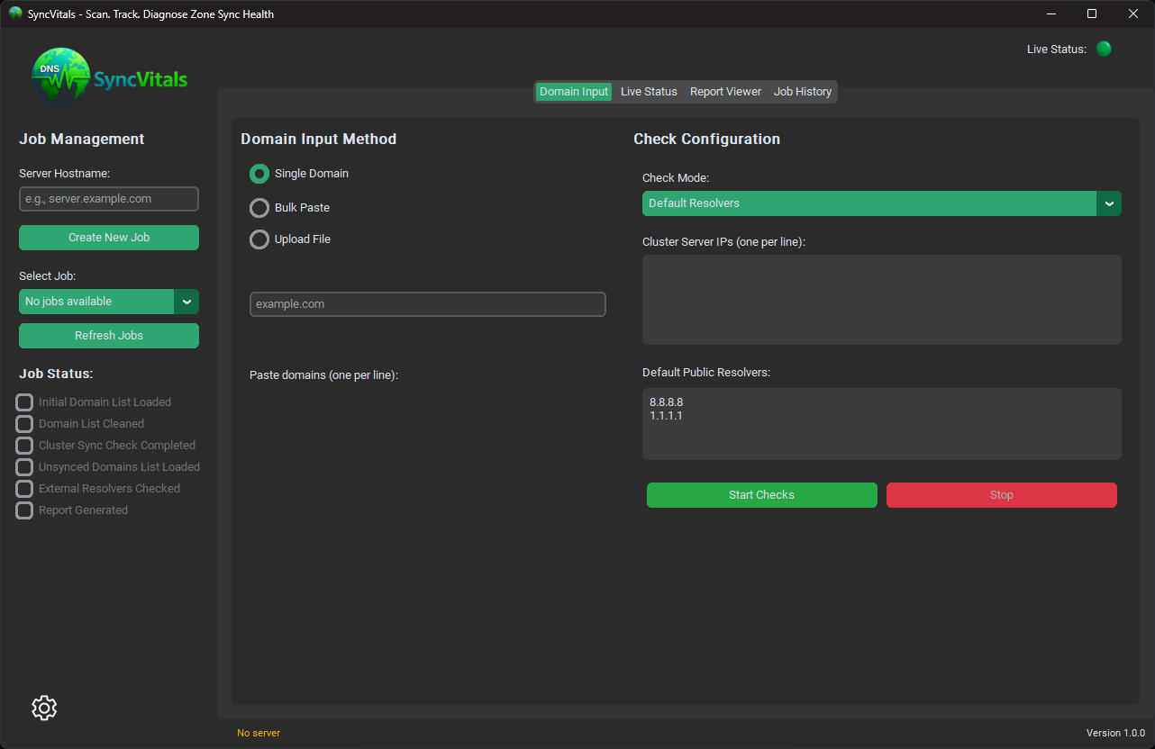Image resolution: width=1155 pixels, height=749 pixels.
Task: Click the '1.1.1.1' resolver entry
Action: pos(666,416)
